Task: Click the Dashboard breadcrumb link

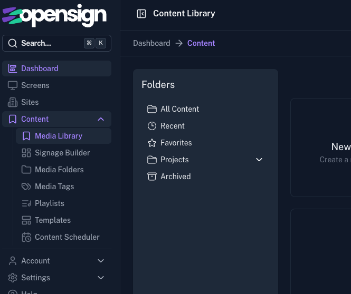Action: click(x=151, y=43)
